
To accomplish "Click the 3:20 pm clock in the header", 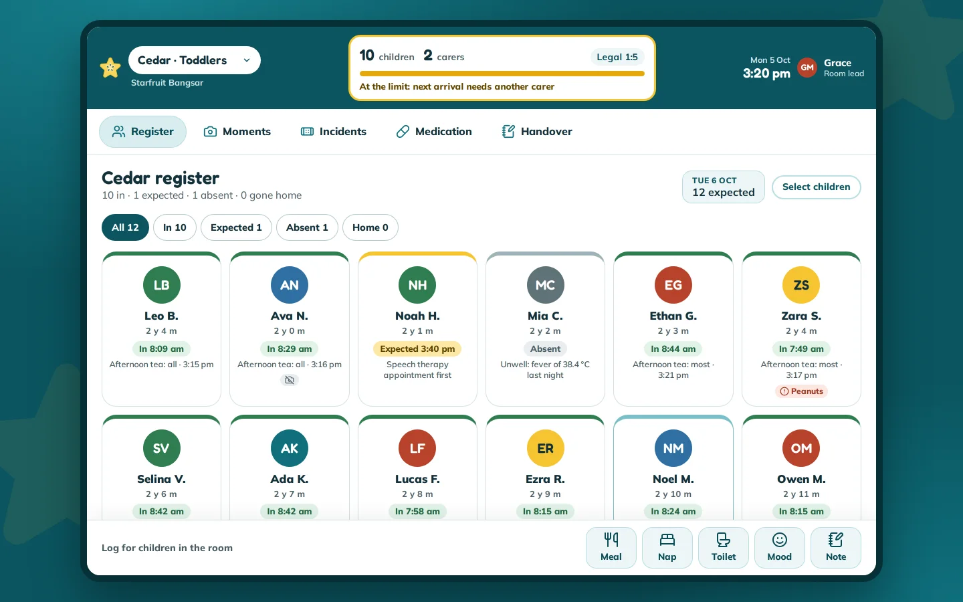I will click(x=766, y=74).
